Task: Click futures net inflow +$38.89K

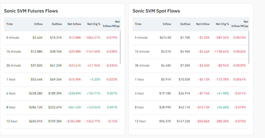Action: coord(74,93)
